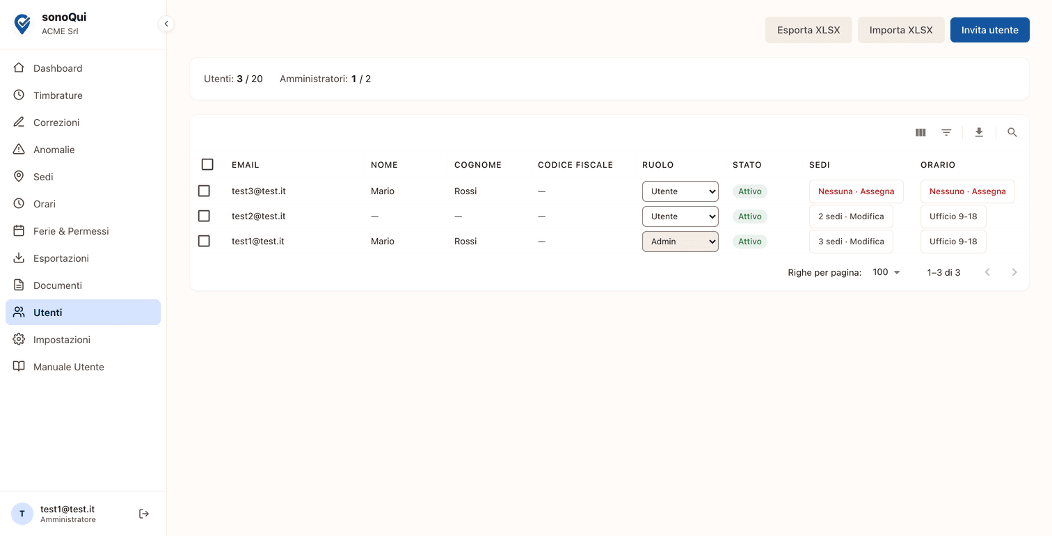Click the Ferie & Permessi calendar icon
Screen dimensions: 1052x536
[x=19, y=231]
